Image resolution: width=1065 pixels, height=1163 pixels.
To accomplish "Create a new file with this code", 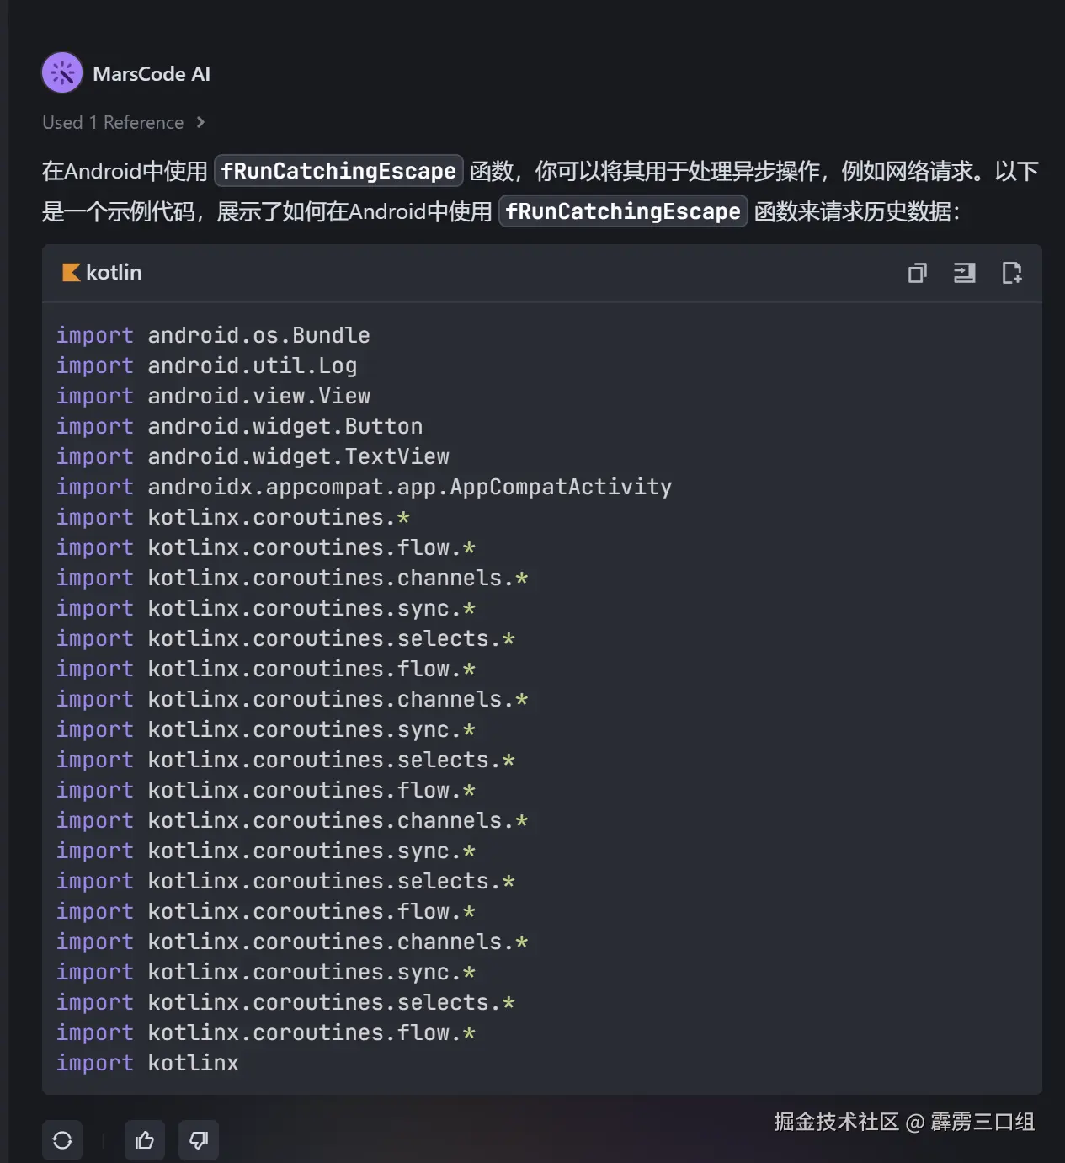I will click(x=1011, y=273).
